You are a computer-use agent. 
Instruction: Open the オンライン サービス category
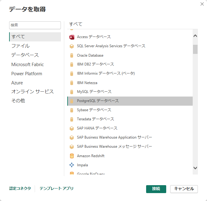[35, 92]
